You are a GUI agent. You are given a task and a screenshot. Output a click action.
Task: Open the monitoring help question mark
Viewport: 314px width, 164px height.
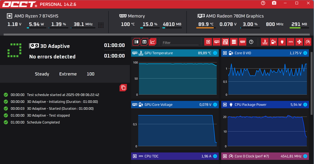251,42
